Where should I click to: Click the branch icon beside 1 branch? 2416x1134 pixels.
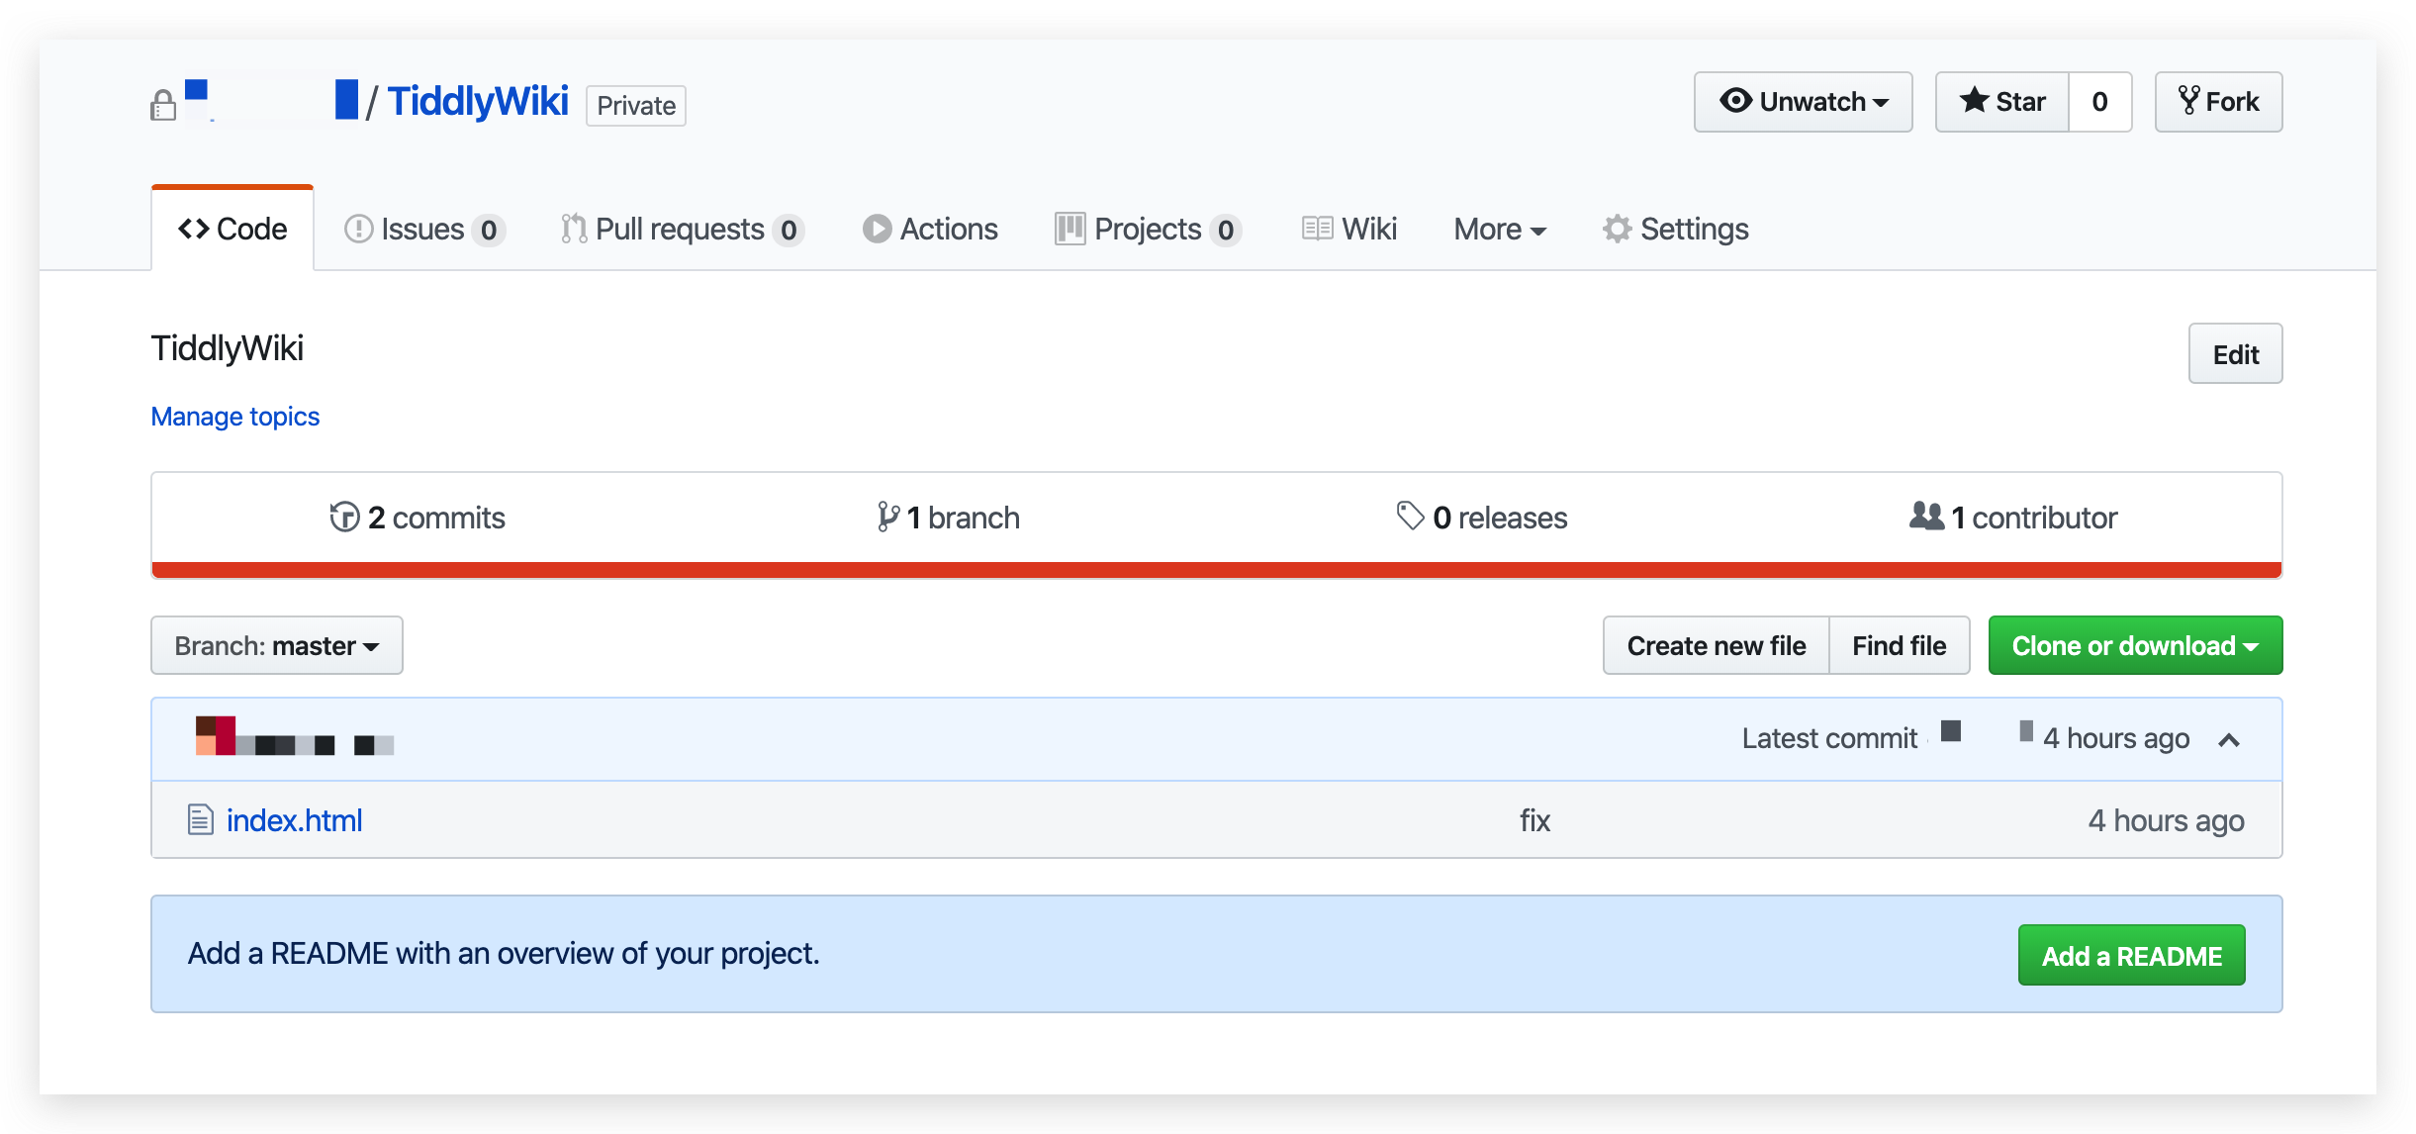pos(887,517)
